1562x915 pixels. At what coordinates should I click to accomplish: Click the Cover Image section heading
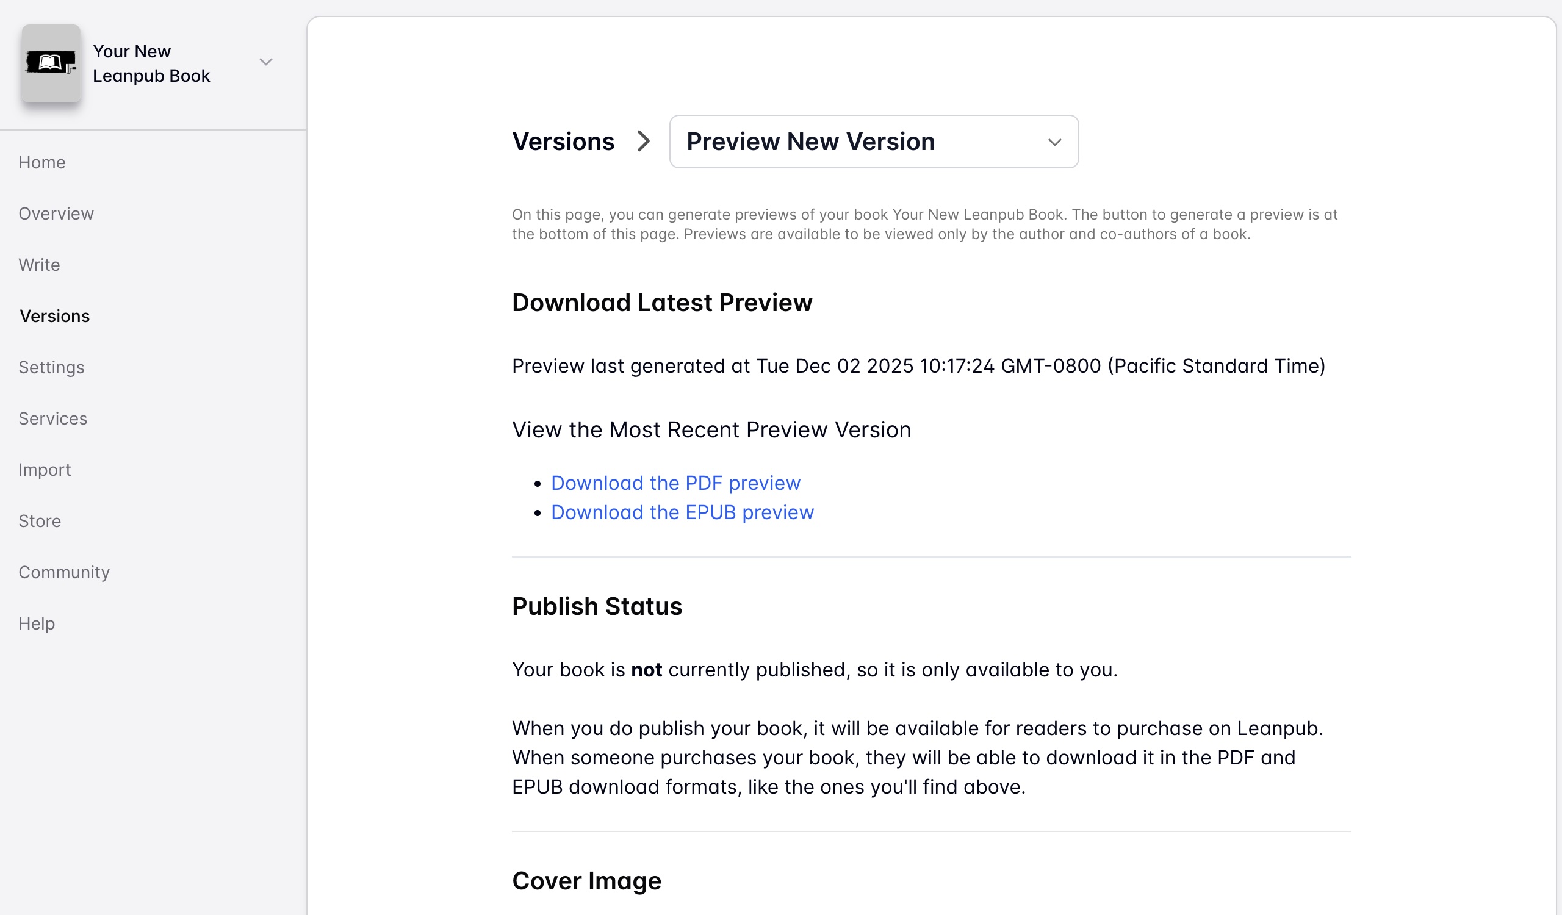click(x=586, y=881)
